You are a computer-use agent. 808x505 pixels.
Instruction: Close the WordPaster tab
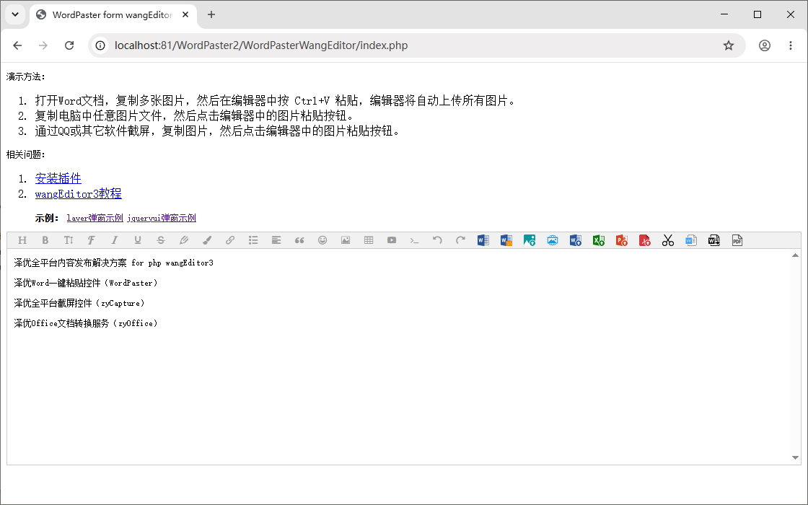pos(185,14)
